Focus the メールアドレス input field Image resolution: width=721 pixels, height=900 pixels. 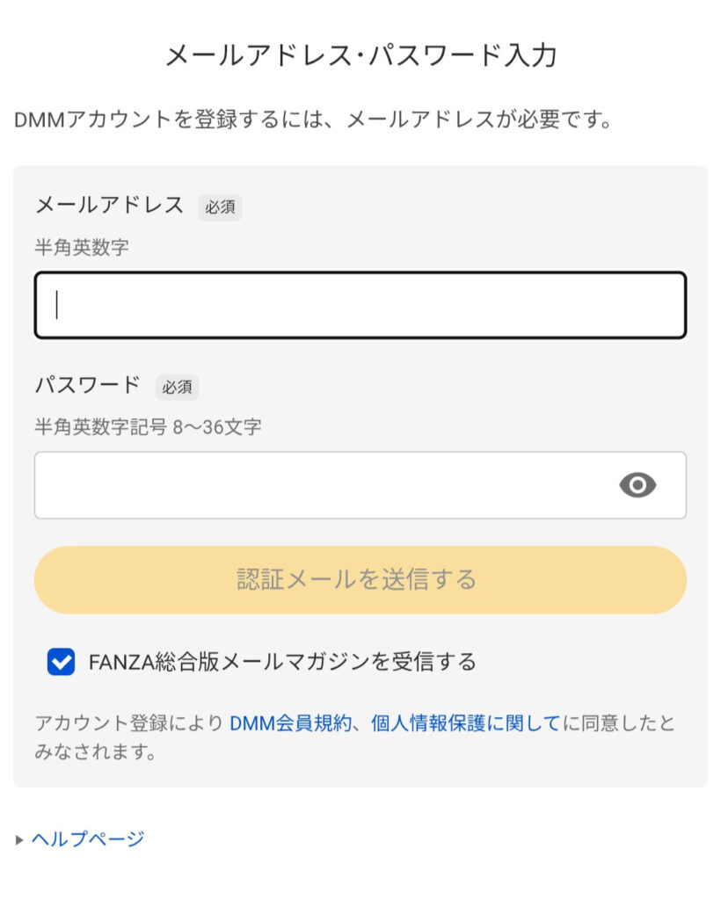pyautogui.click(x=360, y=305)
